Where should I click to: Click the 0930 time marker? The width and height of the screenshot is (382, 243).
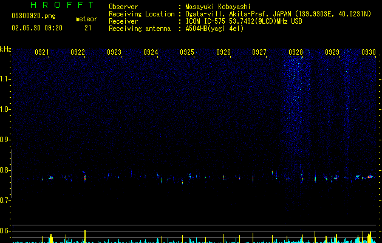click(x=369, y=52)
